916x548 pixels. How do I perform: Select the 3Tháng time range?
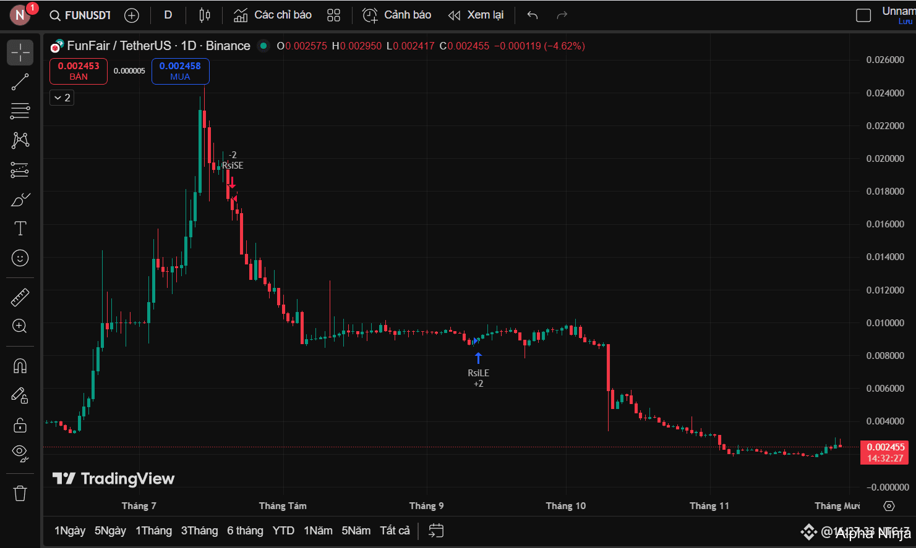(x=199, y=531)
